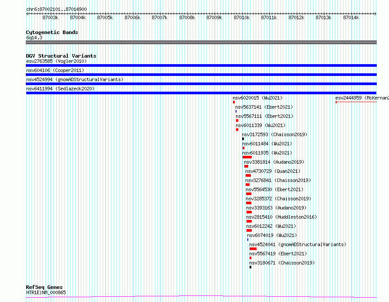Select the blue bar under nsv604106
Image resolution: width=389 pixels, height=302 pixels.
[201, 75]
